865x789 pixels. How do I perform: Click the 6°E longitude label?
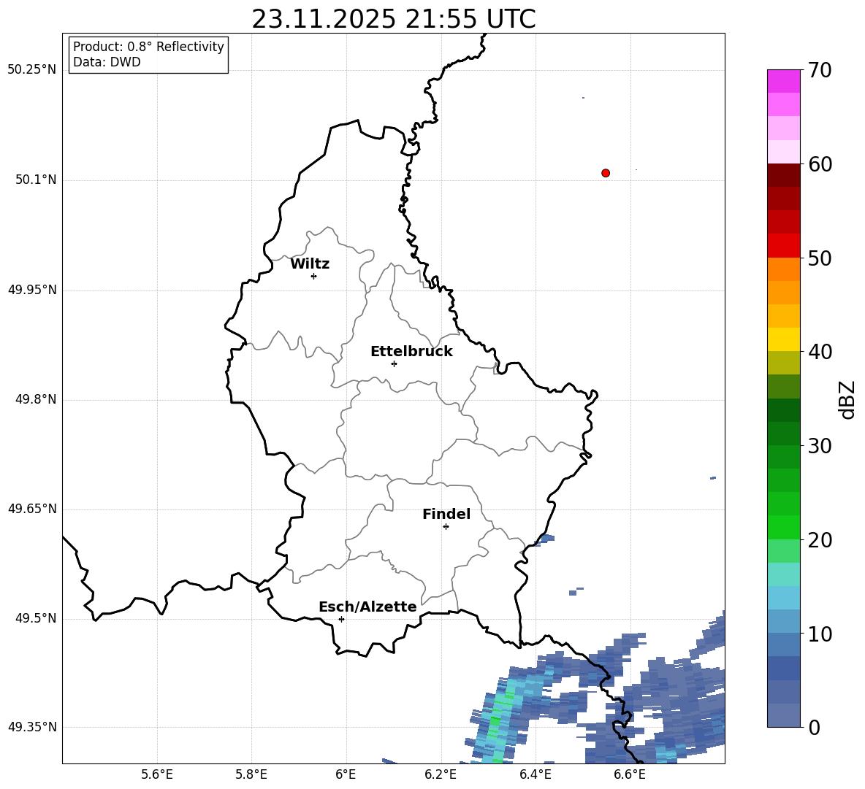point(346,774)
